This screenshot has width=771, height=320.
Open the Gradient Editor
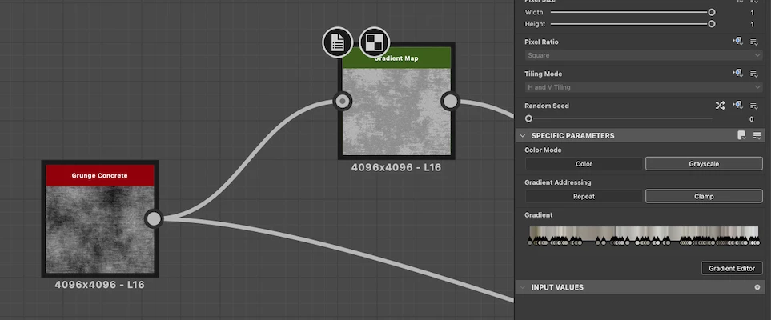pos(732,268)
